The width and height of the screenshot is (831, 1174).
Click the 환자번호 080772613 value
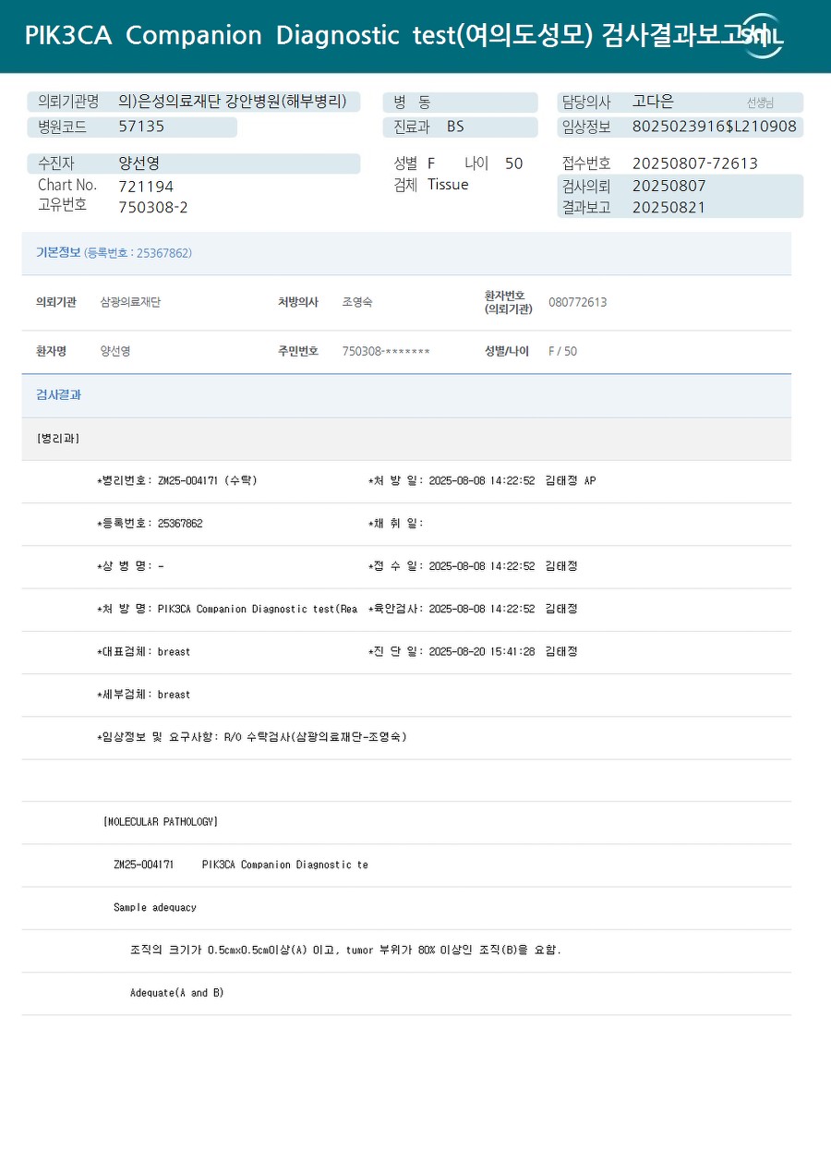(577, 302)
